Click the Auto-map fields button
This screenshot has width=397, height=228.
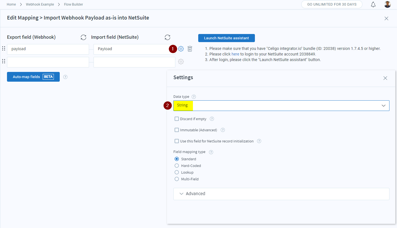tap(33, 77)
